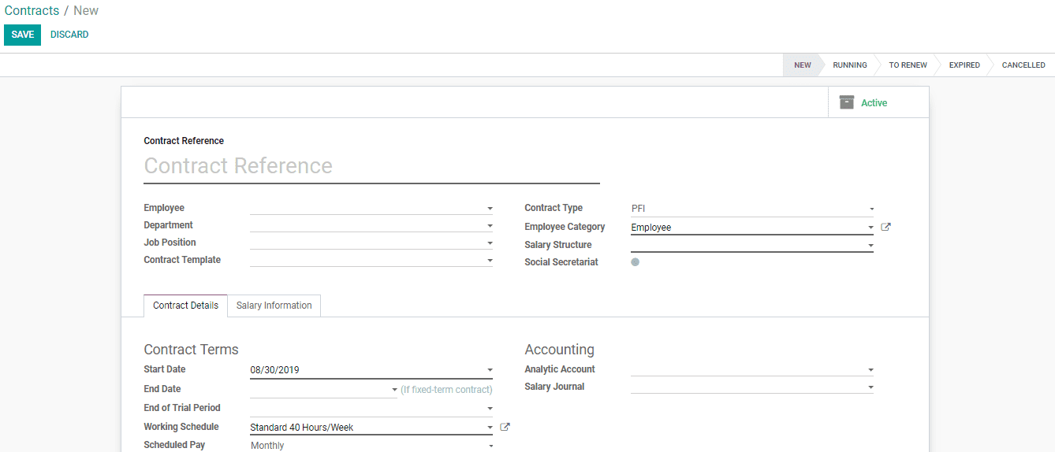
Task: Expand the Department dropdown arrow
Action: pos(490,226)
